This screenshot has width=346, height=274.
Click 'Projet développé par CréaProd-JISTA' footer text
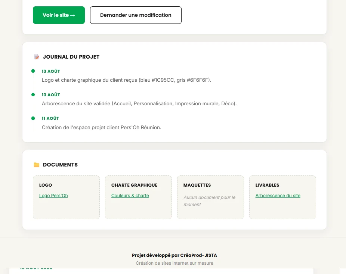pos(174,255)
